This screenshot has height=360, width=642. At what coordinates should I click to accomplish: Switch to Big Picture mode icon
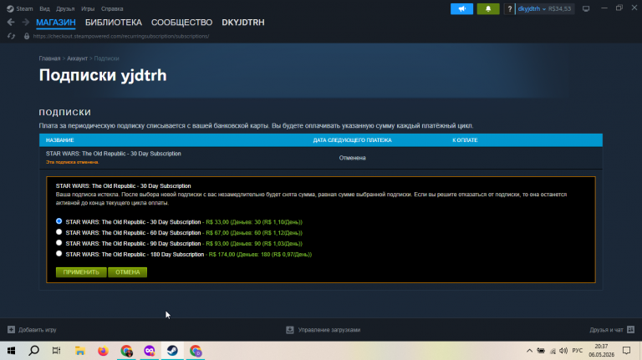[x=586, y=8]
